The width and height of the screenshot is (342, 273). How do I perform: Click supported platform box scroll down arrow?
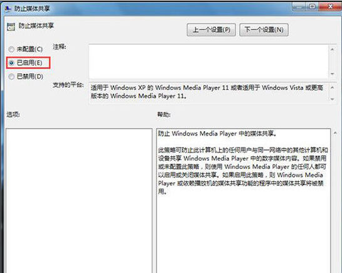coord(332,99)
